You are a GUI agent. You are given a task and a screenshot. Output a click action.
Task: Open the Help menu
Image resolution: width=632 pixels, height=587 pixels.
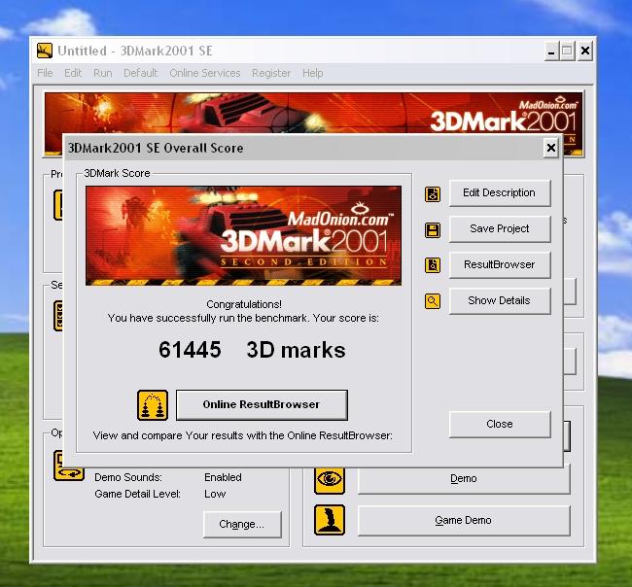tap(313, 73)
